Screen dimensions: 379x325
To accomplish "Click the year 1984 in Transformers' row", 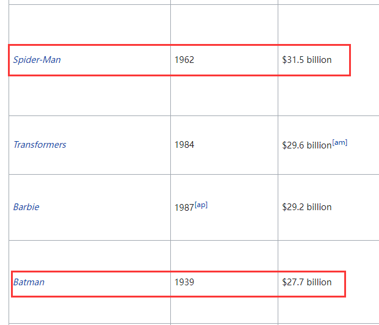I will (184, 145).
